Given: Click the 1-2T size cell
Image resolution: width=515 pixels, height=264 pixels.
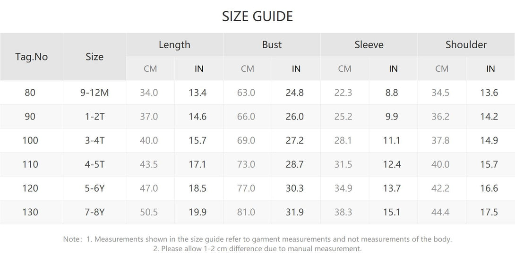Looking at the screenshot, I should click(x=94, y=117).
